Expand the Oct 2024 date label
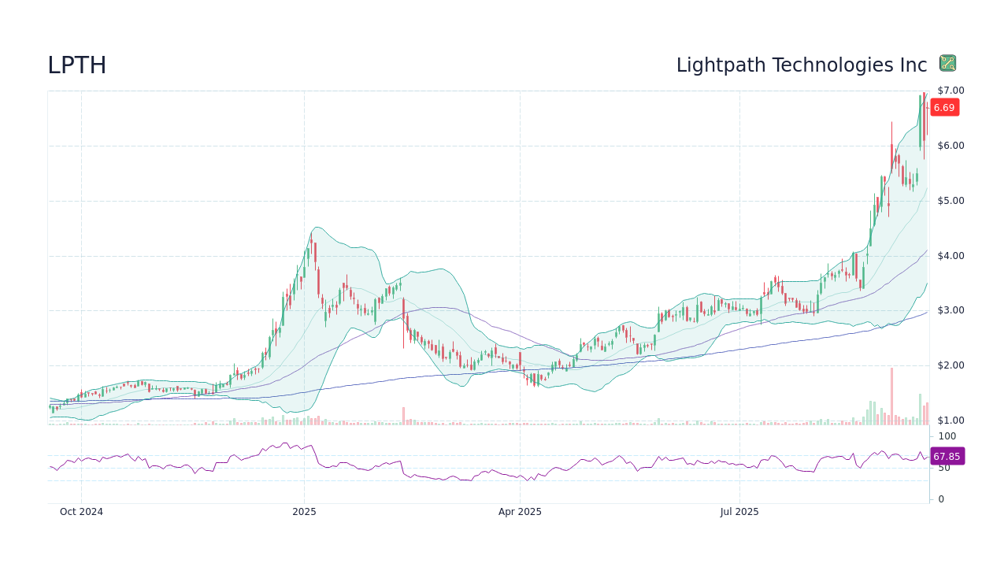1008x567 pixels. click(82, 512)
